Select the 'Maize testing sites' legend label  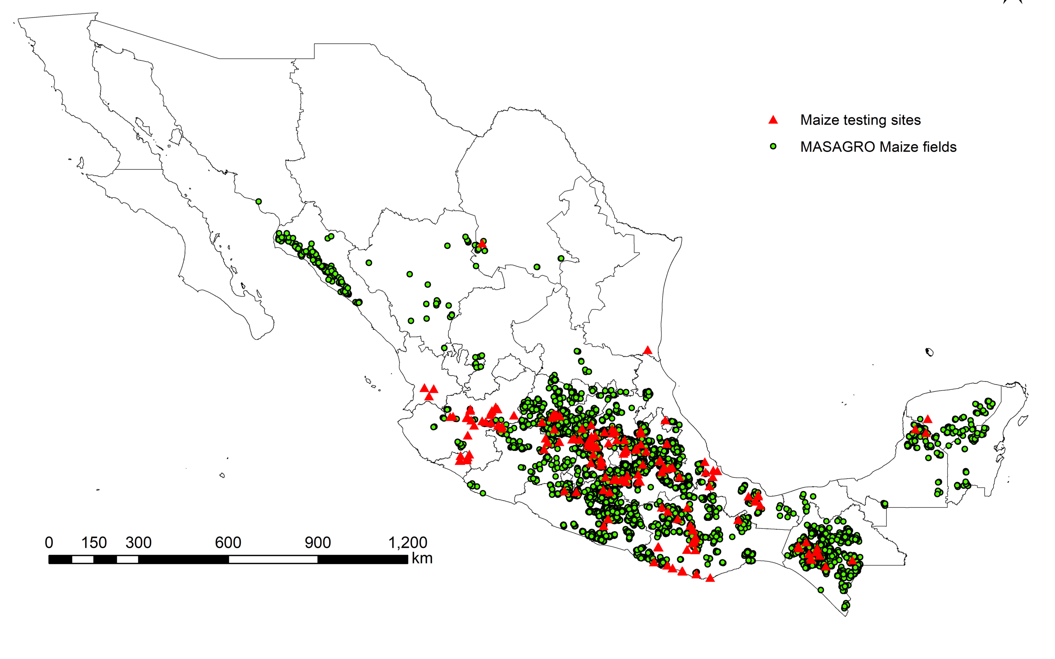[860, 120]
